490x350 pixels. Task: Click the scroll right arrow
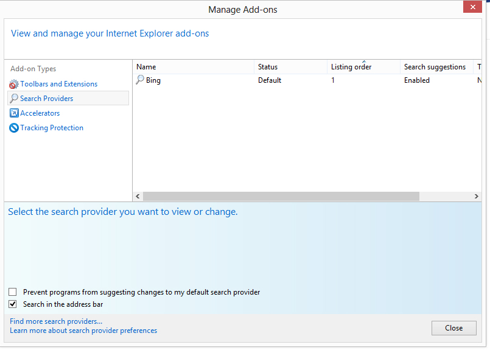pos(477,197)
